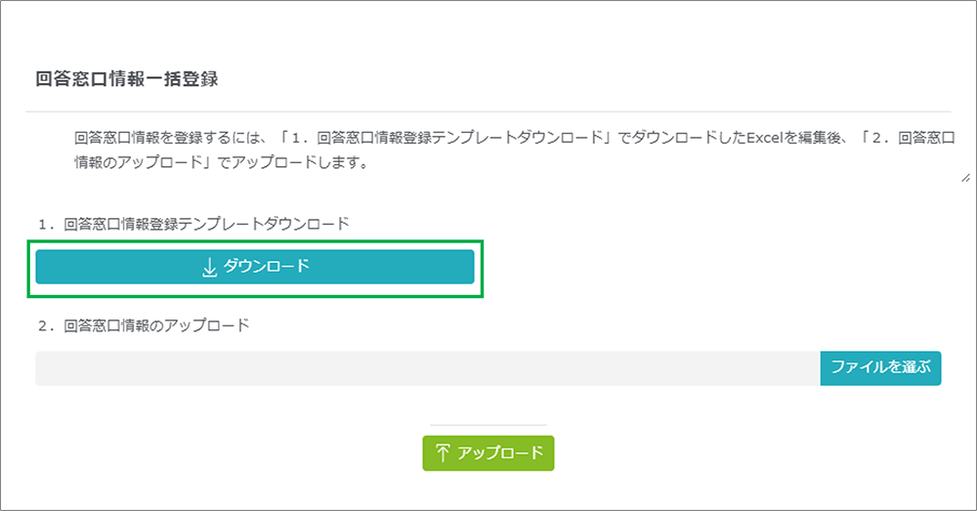Click the upward arrow upload icon
Image resolution: width=977 pixels, height=511 pixels.
[443, 453]
